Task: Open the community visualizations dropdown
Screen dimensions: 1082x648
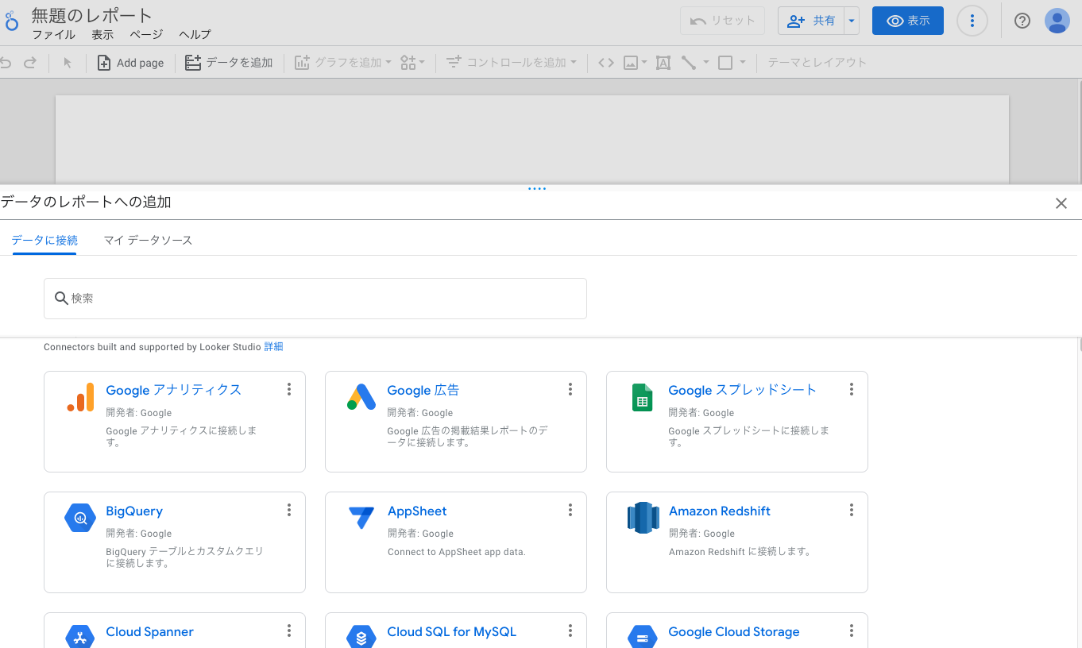Action: [412, 63]
